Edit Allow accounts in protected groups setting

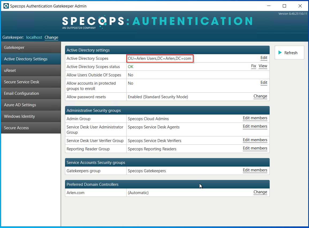point(264,82)
